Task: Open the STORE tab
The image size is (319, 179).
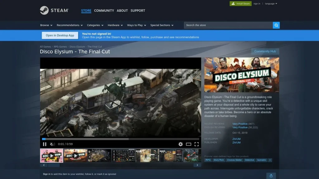Action: tap(86, 11)
